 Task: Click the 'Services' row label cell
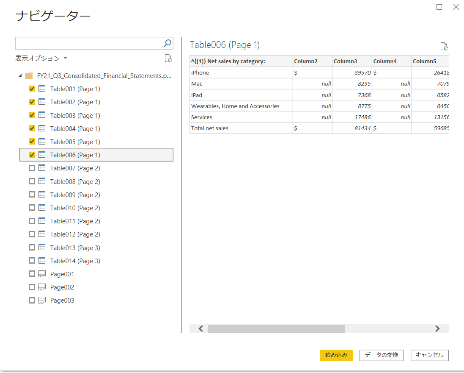pyautogui.click(x=241, y=117)
